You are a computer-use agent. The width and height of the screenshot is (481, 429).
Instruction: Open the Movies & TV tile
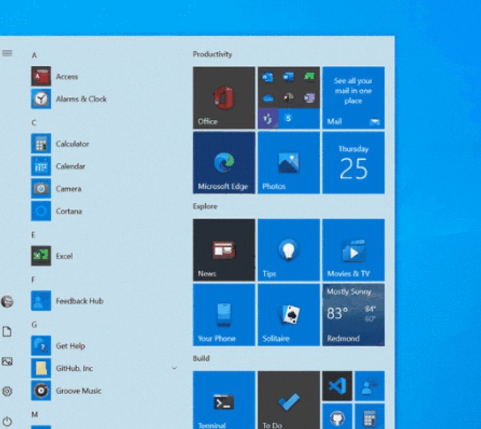(x=353, y=250)
